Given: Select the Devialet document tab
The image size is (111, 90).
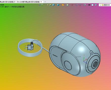Looking at the screenshot, I should click(20, 2).
